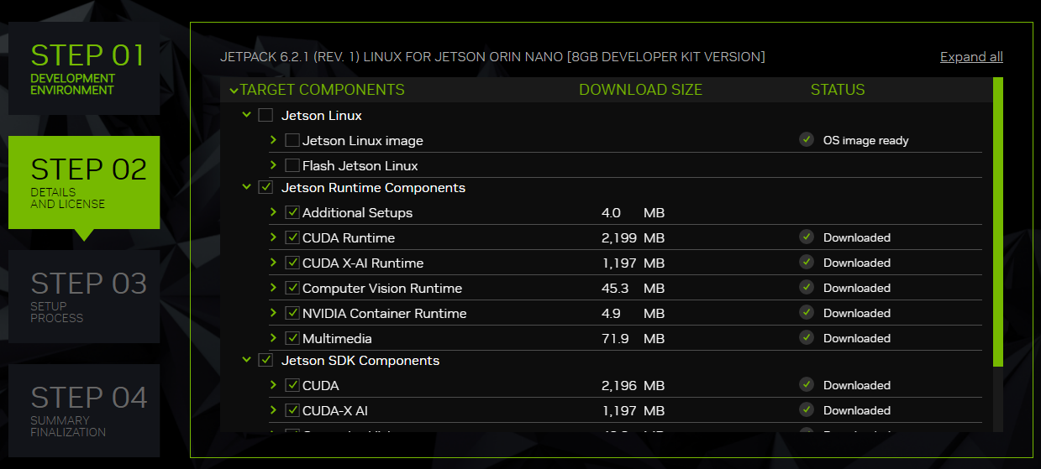
Task: Enable the Jetson Linux checkbox
Action: pyautogui.click(x=266, y=115)
